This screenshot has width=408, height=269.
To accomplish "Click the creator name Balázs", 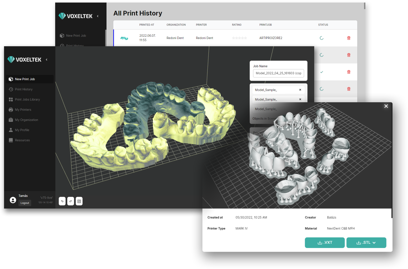I will [x=331, y=217].
